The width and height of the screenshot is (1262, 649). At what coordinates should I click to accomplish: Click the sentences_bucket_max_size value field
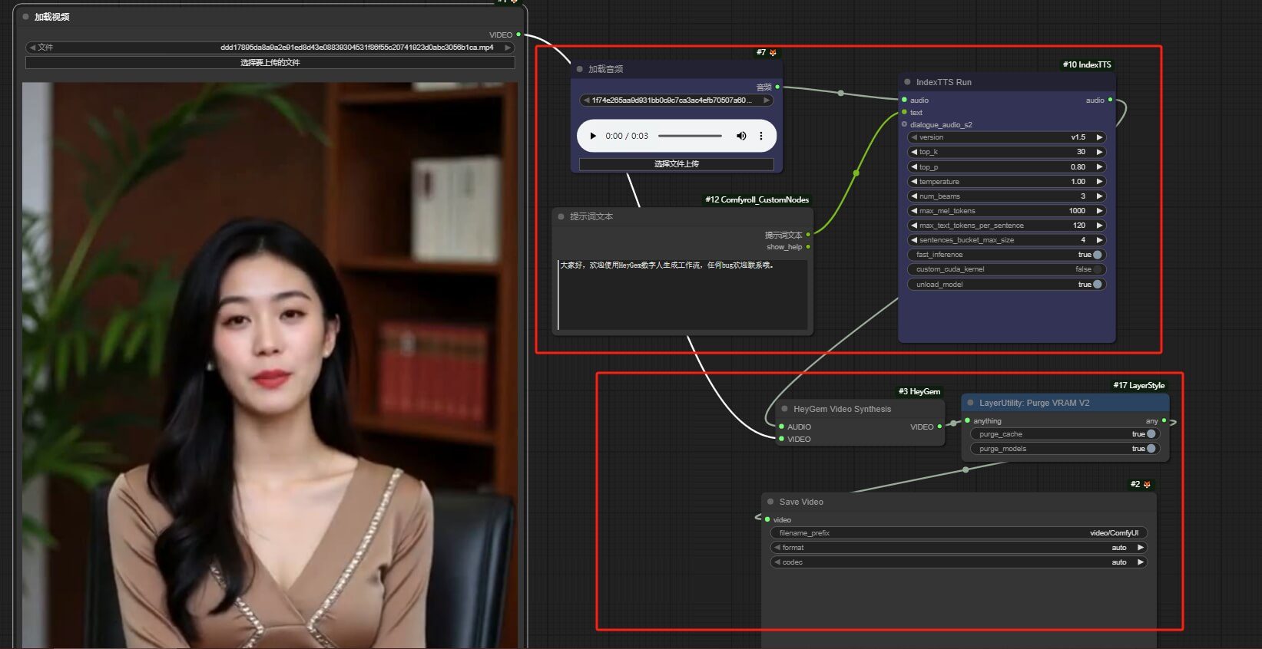(x=1007, y=240)
